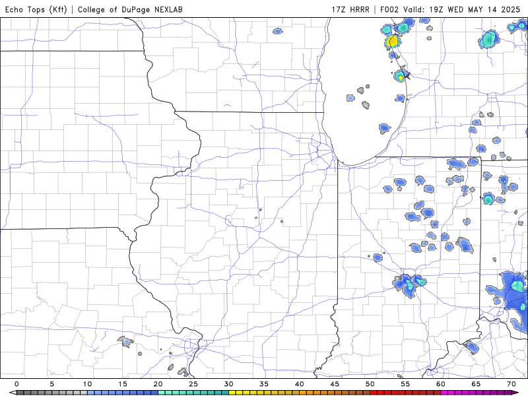The width and height of the screenshot is (528, 396).
Task: Click the 'College of DuPage NEXLAB' label
Action: pos(130,9)
